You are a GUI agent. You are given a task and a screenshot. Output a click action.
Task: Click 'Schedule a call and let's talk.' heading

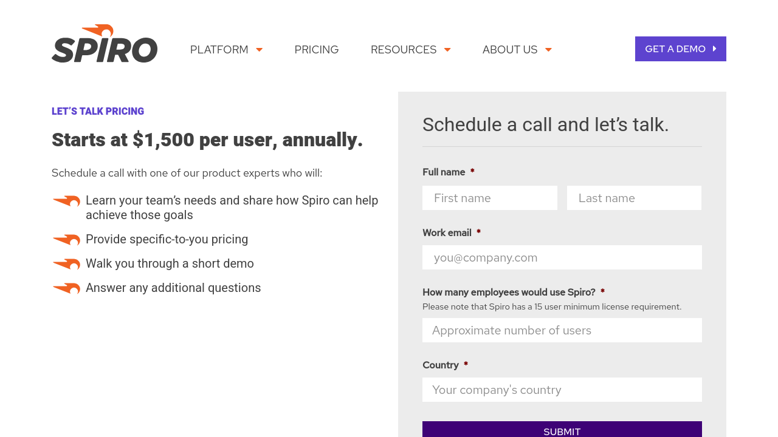546,124
